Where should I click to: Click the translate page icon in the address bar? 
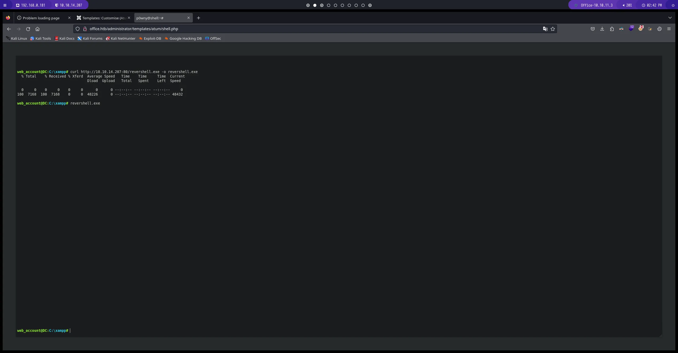545,29
